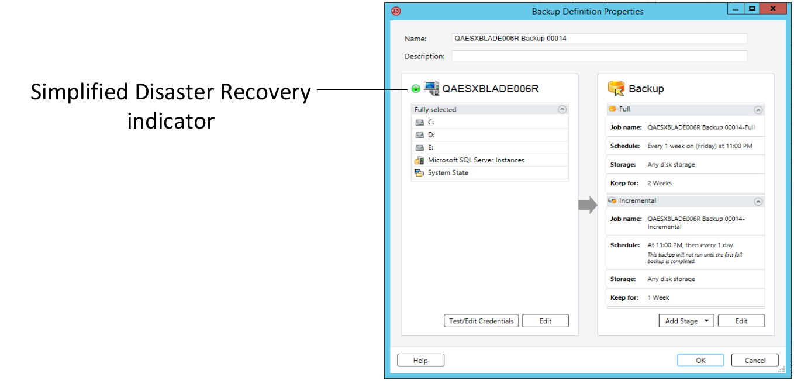The height and width of the screenshot is (381, 794).
Task: Select the C: row in selections
Action: click(490, 123)
